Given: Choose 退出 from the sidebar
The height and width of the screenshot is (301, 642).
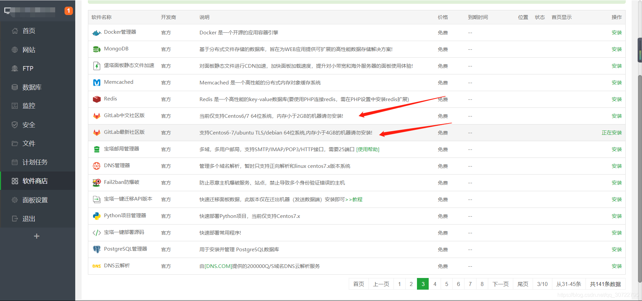Looking at the screenshot, I should (37, 219).
